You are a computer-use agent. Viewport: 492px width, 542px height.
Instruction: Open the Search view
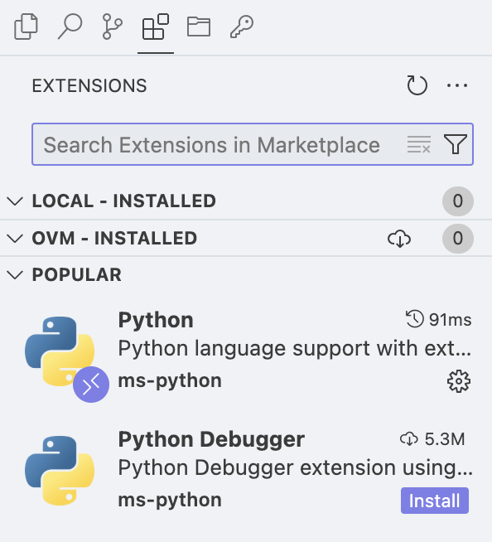click(70, 27)
